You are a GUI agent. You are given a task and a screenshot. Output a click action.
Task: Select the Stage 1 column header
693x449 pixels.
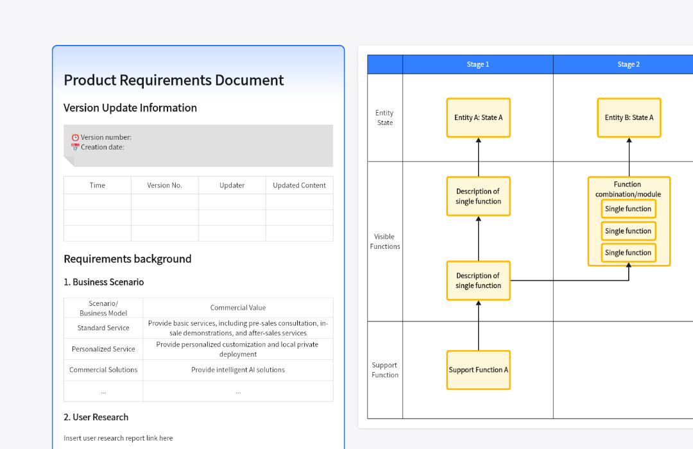pyautogui.click(x=477, y=64)
